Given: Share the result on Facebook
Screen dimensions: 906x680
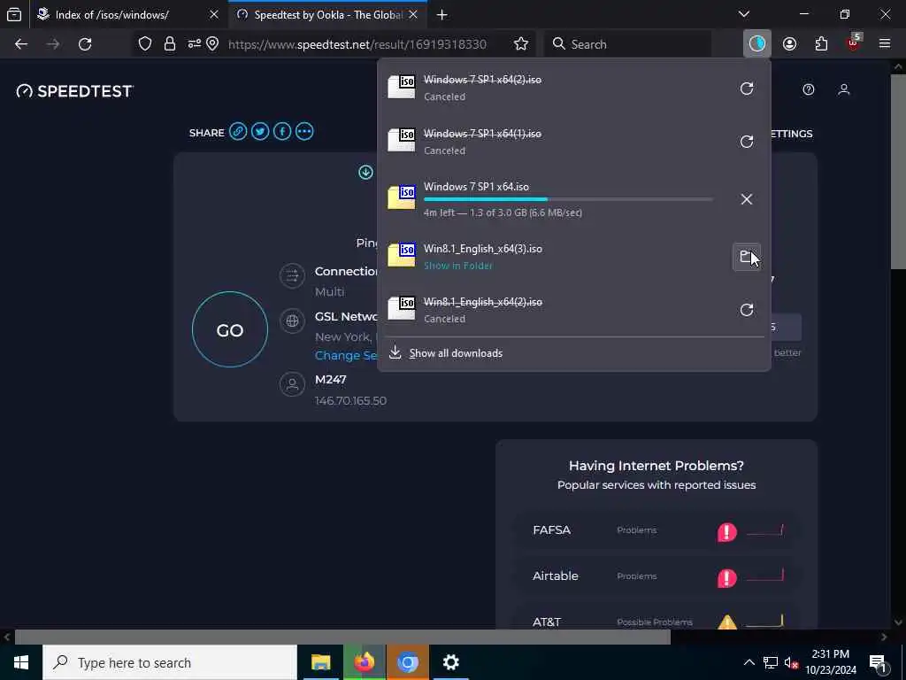Looking at the screenshot, I should click(282, 132).
